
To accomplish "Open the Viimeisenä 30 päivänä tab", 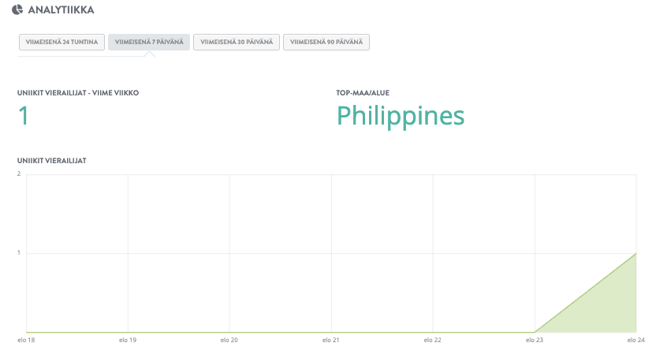I will [x=237, y=42].
